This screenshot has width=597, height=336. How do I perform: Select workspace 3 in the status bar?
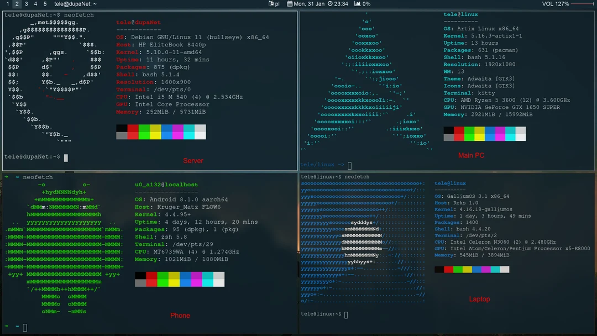point(25,4)
